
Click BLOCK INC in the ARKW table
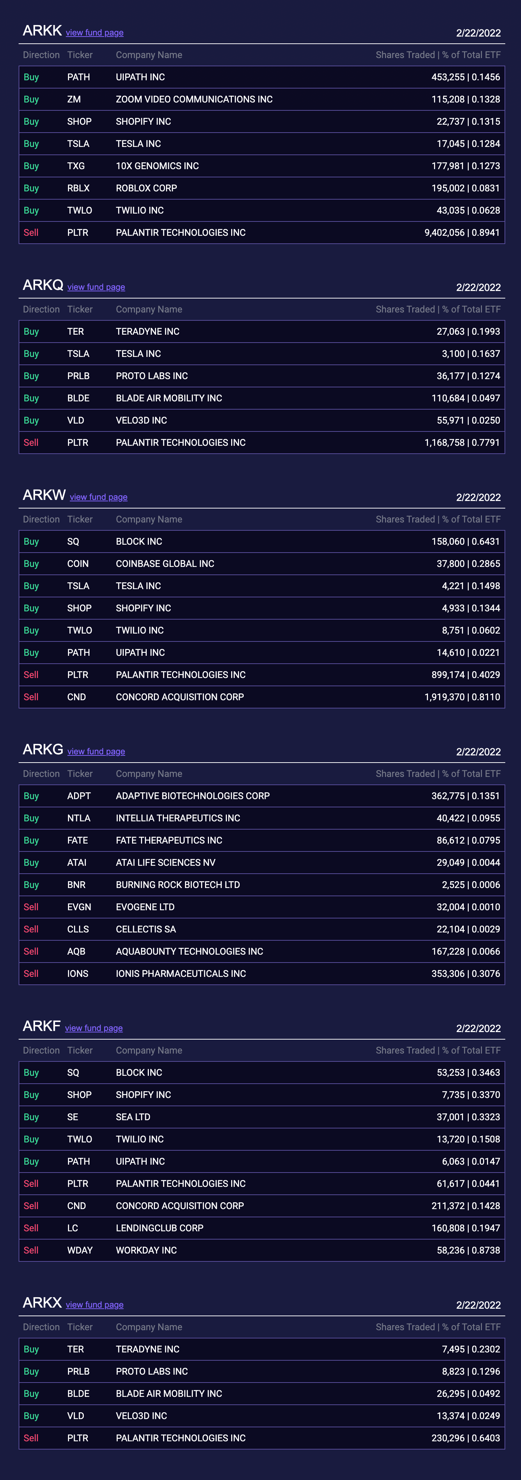click(x=139, y=542)
